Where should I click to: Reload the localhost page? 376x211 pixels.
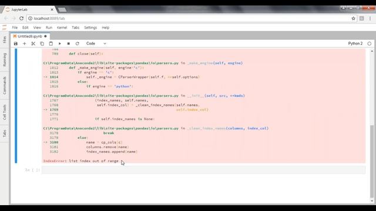[21, 18]
